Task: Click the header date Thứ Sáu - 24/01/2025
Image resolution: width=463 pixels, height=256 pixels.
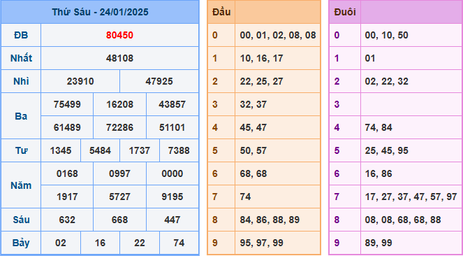Action: coord(100,12)
